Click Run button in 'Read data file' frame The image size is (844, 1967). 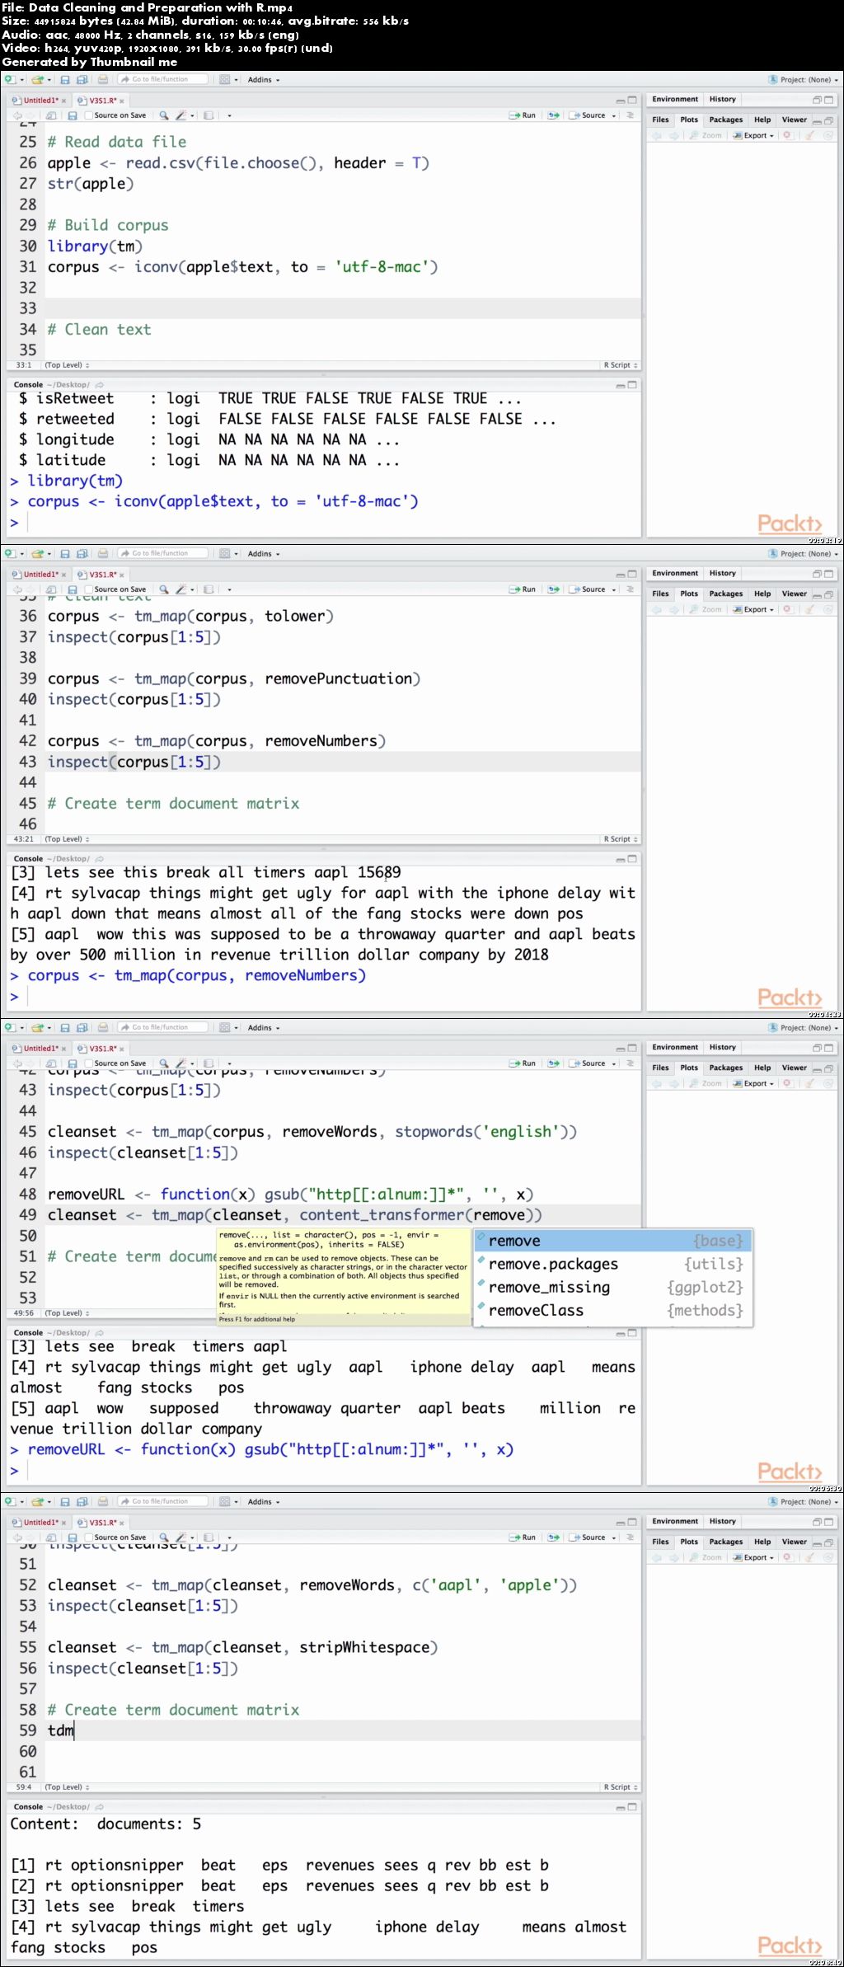pos(523,115)
